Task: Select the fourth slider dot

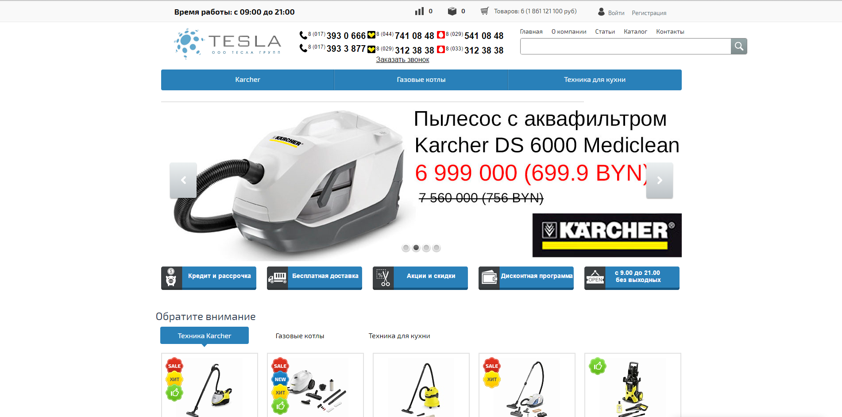Action: coord(436,248)
